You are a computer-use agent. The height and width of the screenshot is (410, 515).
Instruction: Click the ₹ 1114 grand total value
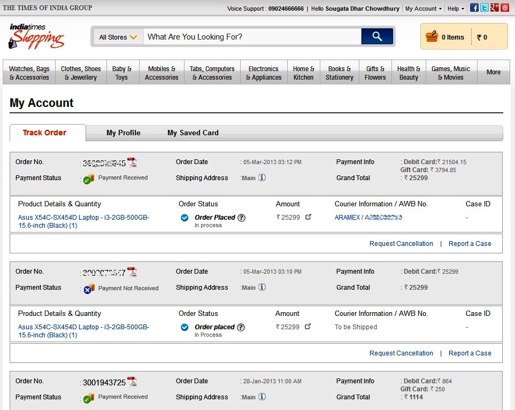[413, 397]
